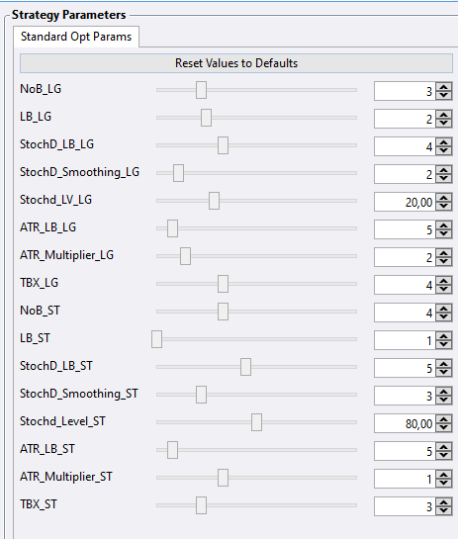Click the NoB_ST slider handle

[223, 312]
